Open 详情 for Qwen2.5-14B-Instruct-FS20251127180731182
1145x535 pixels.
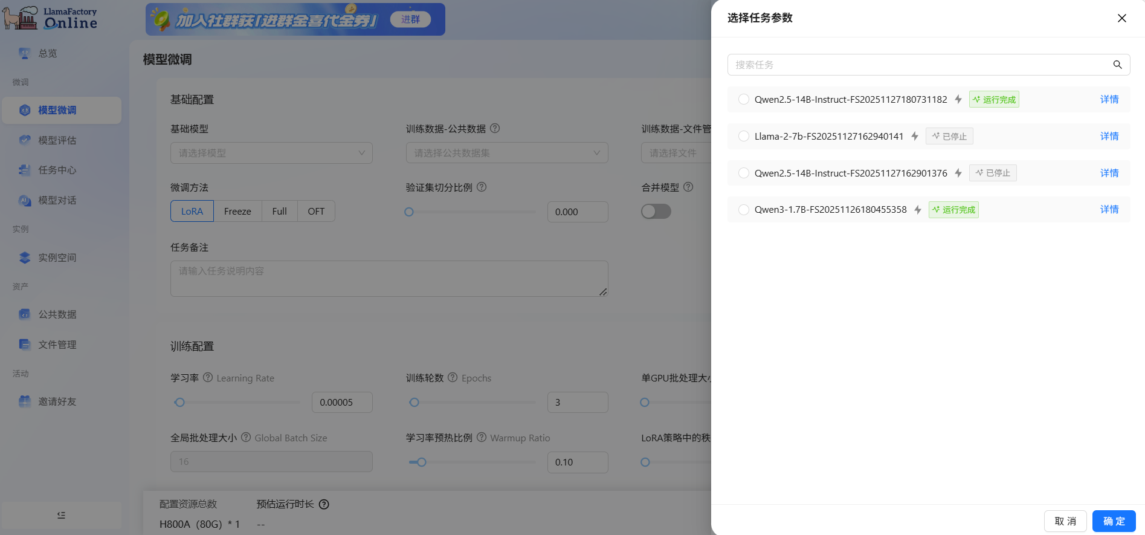(1109, 99)
